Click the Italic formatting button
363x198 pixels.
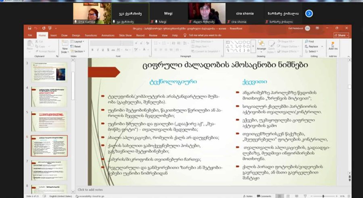98,50
